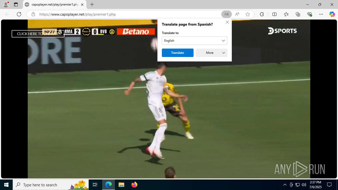This screenshot has height=190, width=338.
Task: Open split screen view
Action: pos(274,14)
